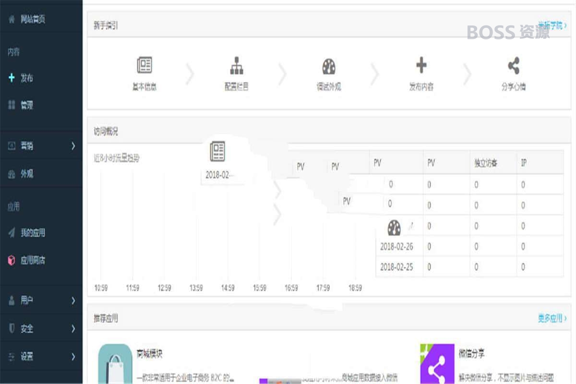Open 应用商店 via its pink cube icon
Screen dimensions: 576x384
12,260
